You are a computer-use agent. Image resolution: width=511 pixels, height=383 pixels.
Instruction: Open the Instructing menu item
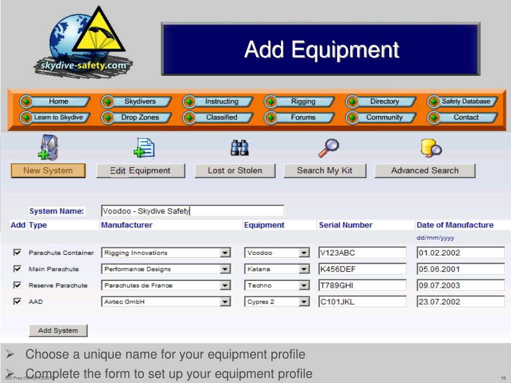(219, 102)
